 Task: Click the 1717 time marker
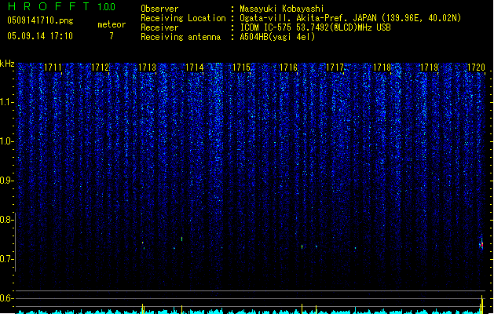point(335,68)
